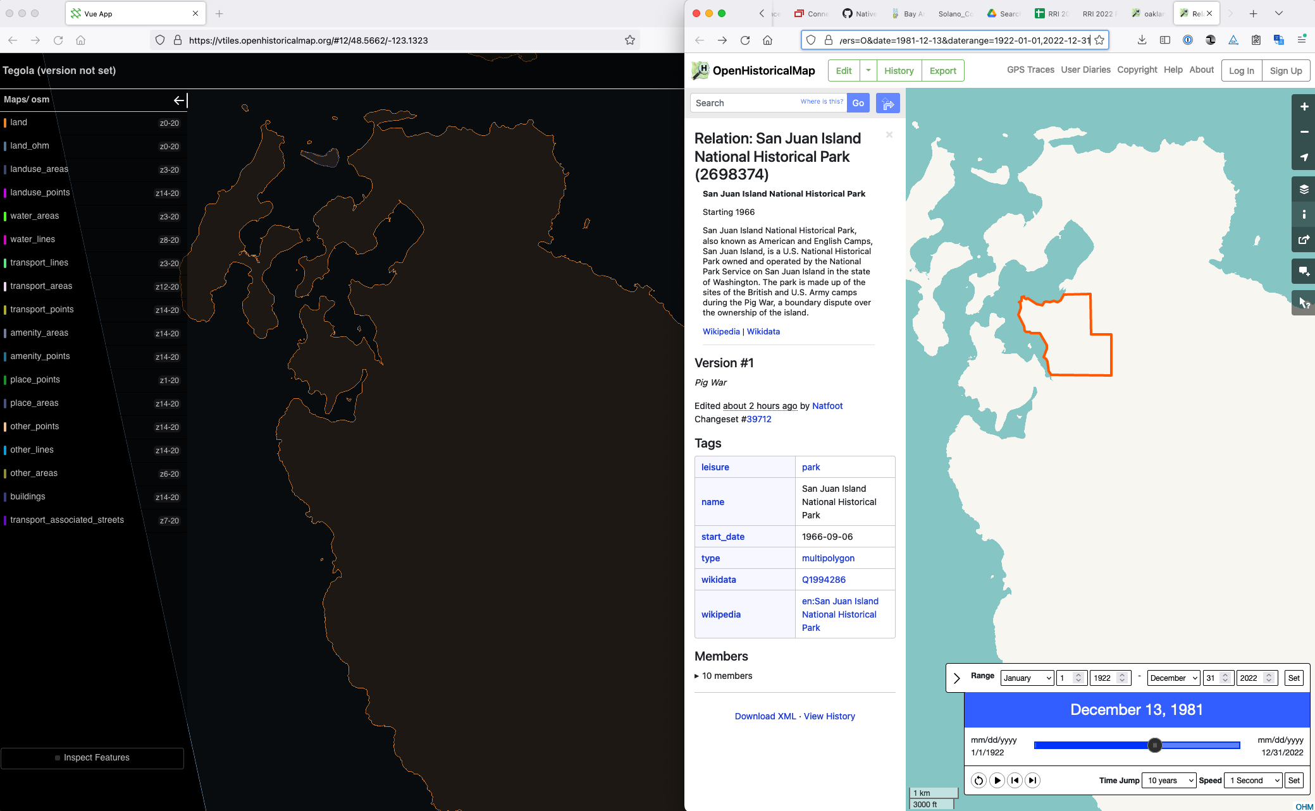Click the Set button beside Speed

(1293, 780)
